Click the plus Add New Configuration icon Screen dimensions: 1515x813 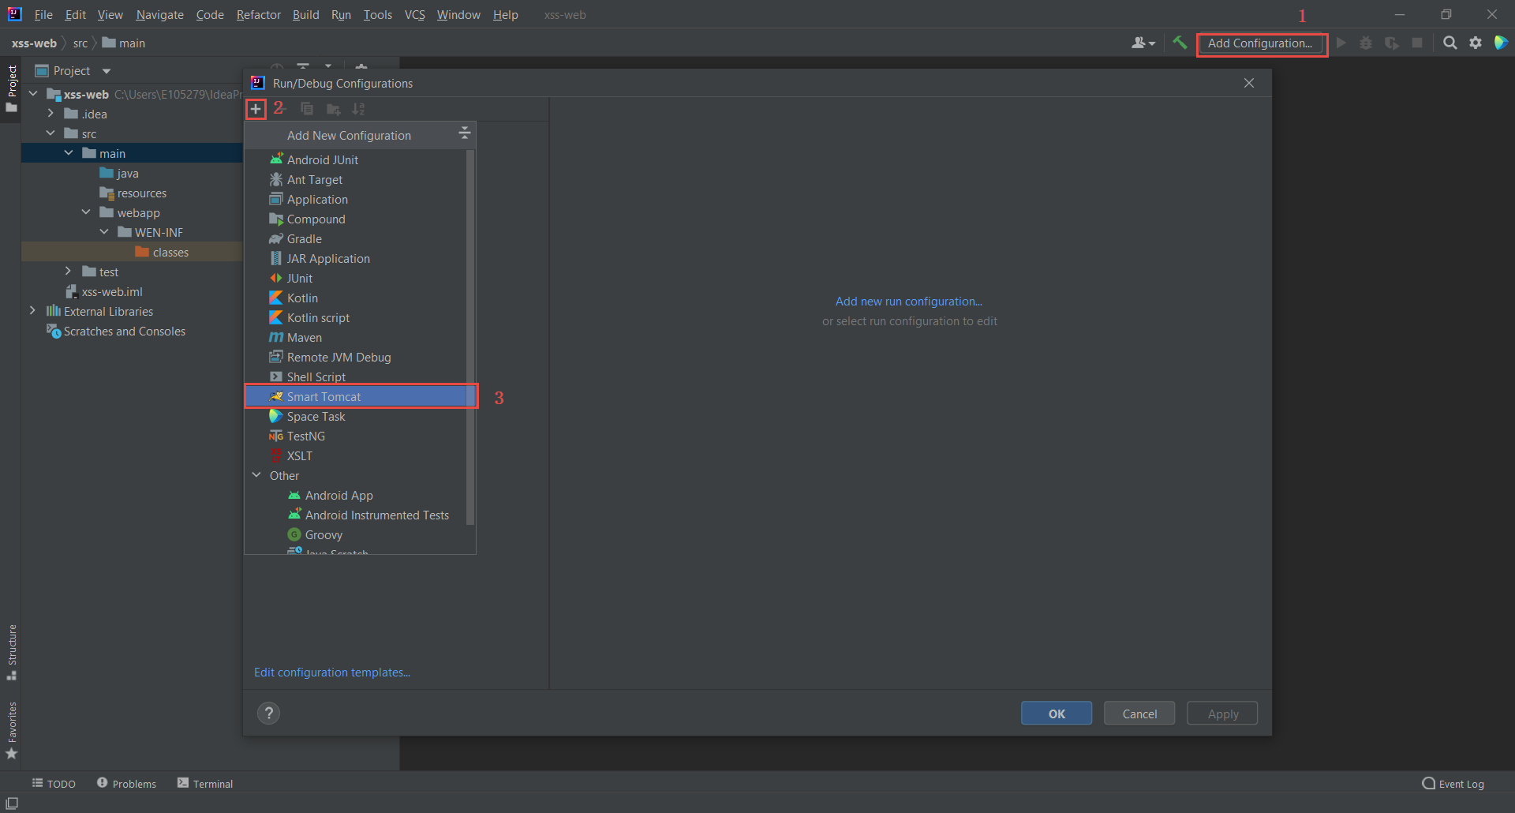tap(256, 109)
